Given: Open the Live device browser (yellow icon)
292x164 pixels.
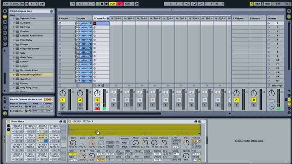Looking at the screenshot, I should pos(5,16).
